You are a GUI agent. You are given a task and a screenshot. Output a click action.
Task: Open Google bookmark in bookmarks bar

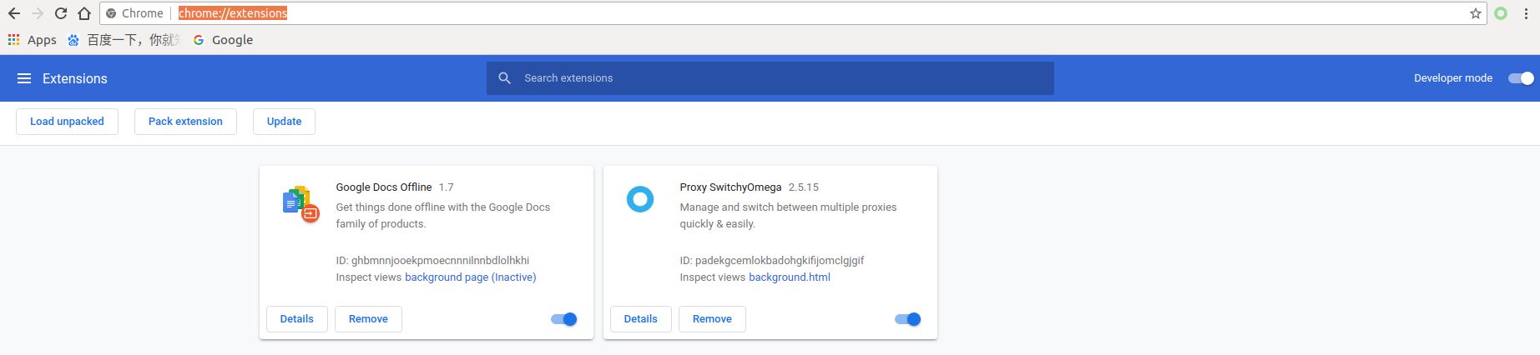(x=223, y=40)
